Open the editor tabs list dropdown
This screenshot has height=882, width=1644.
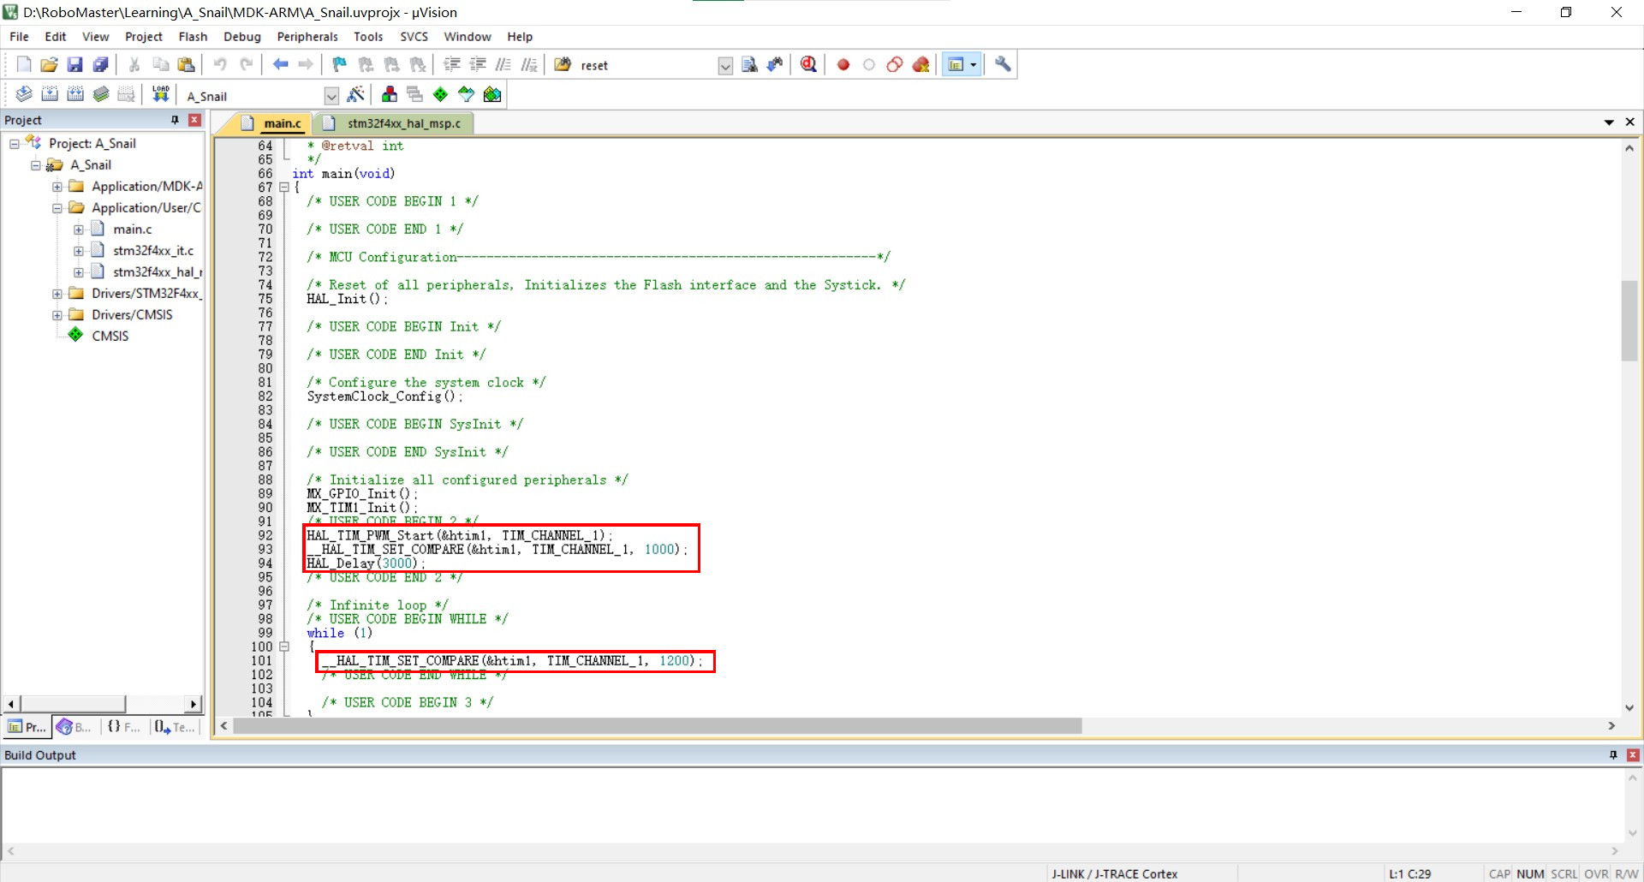(x=1609, y=122)
